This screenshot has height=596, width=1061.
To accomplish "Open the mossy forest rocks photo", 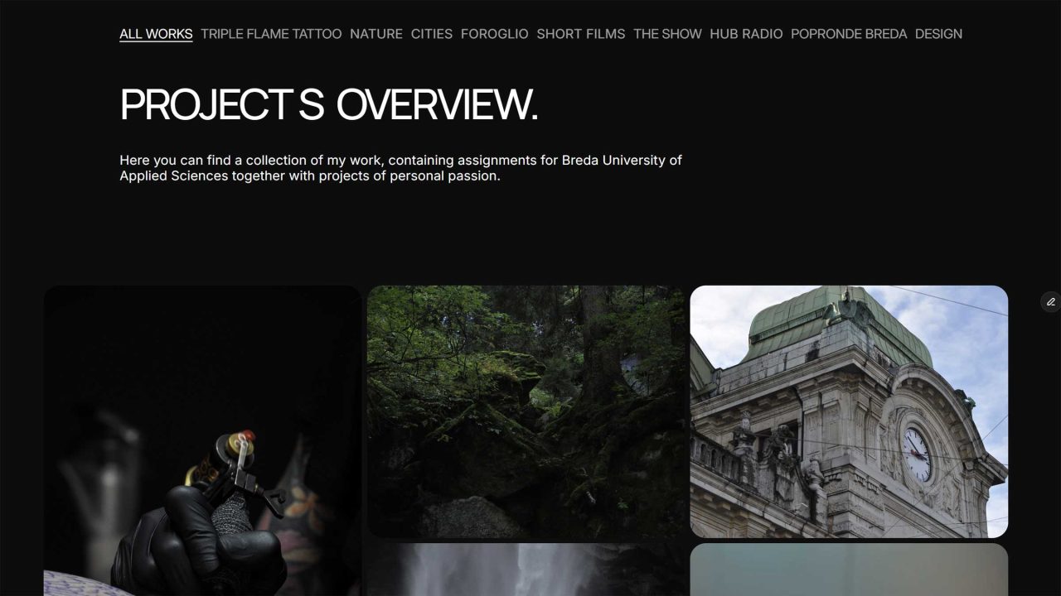I will (526, 411).
